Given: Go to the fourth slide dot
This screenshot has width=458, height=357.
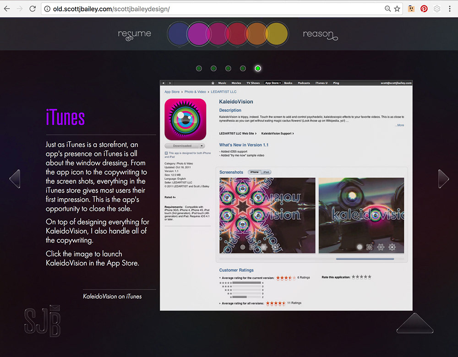Looking at the screenshot, I should click(x=243, y=68).
